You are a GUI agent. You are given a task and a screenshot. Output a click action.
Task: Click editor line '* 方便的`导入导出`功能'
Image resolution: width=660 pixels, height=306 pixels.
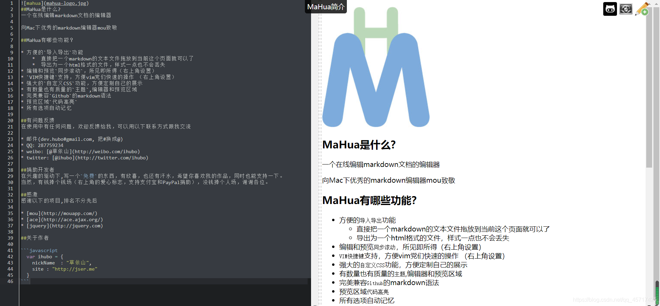point(52,53)
